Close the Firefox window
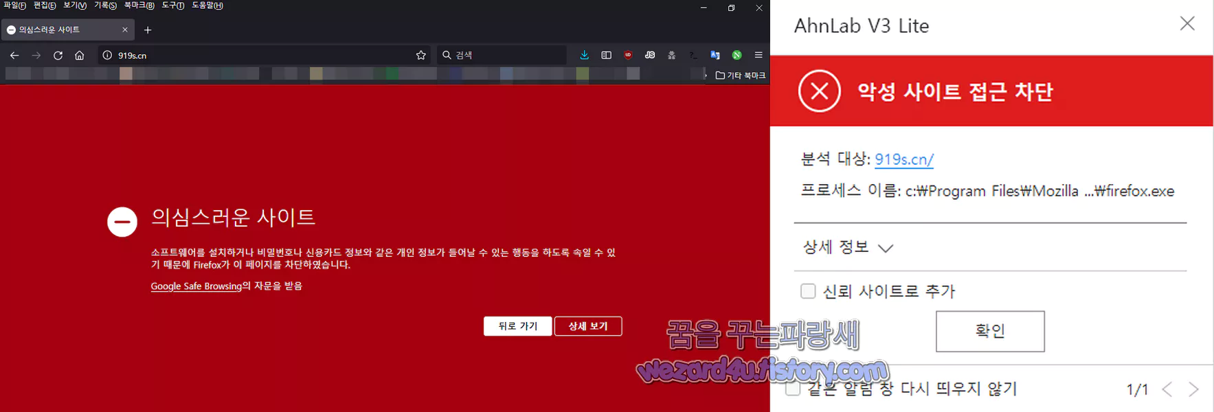This screenshot has height=412, width=1214. [758, 8]
